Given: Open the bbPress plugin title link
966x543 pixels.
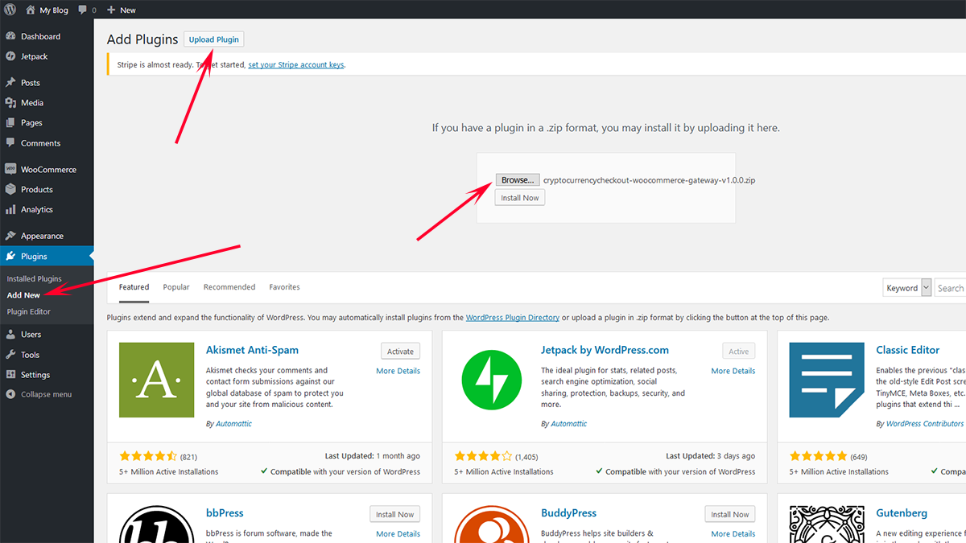Looking at the screenshot, I should coord(225,513).
